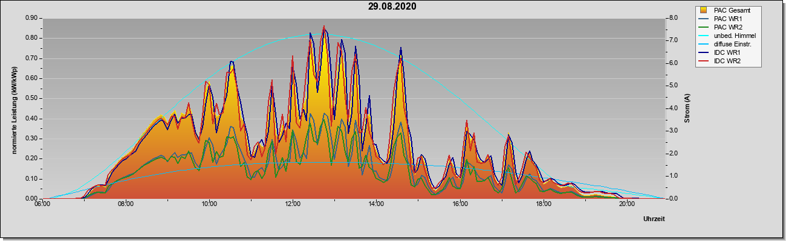Select the IDC WR1 legend entry
786x241 pixels.
coord(728,54)
